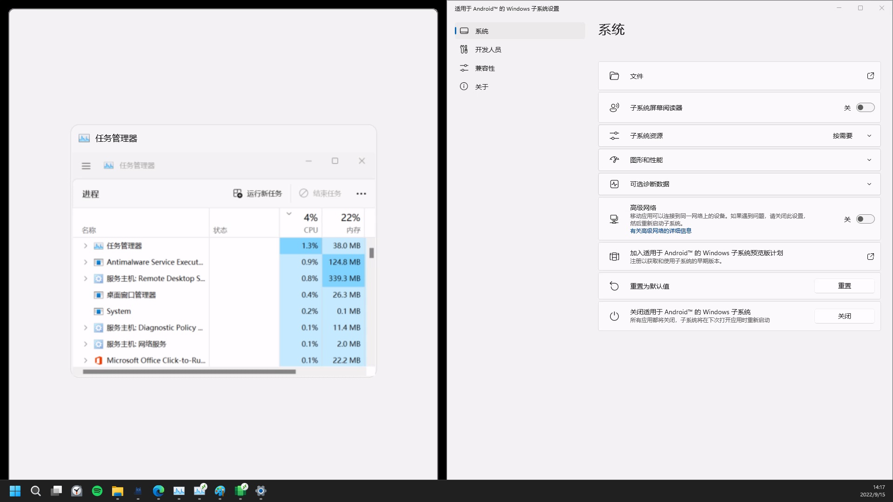893x502 pixels.
Task: Open 有关高级网络的详细信息 link
Action: tap(661, 231)
